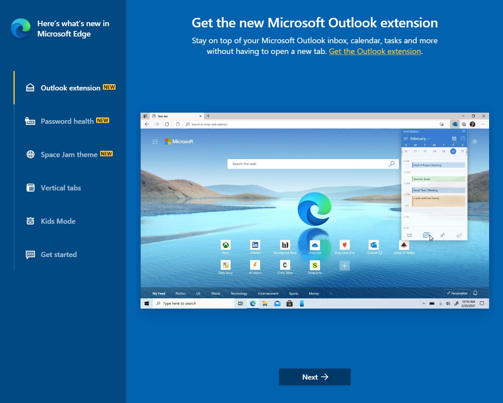503x403 pixels.
Task: Click the File Explorer icon in preview taskbar
Action: (265, 303)
